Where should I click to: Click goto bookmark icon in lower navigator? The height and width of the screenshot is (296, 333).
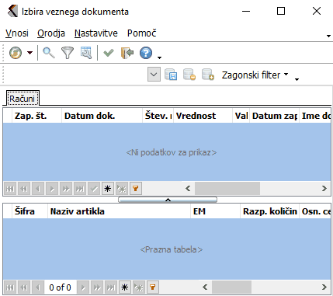point(139,287)
